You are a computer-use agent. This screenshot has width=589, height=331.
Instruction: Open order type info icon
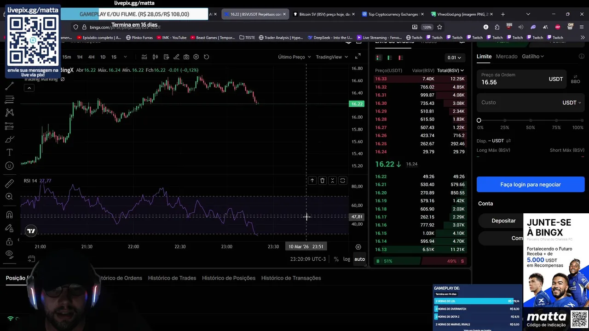tap(581, 57)
